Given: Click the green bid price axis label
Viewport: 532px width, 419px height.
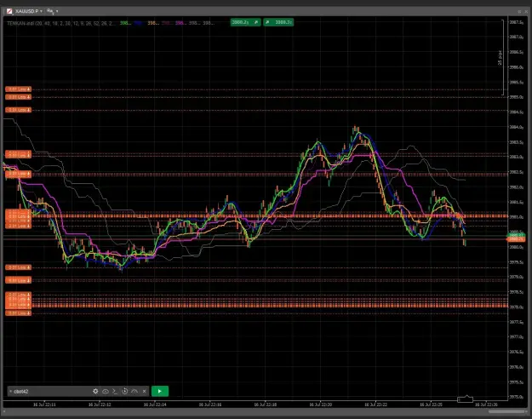Looking at the screenshot, I should 516,235.
